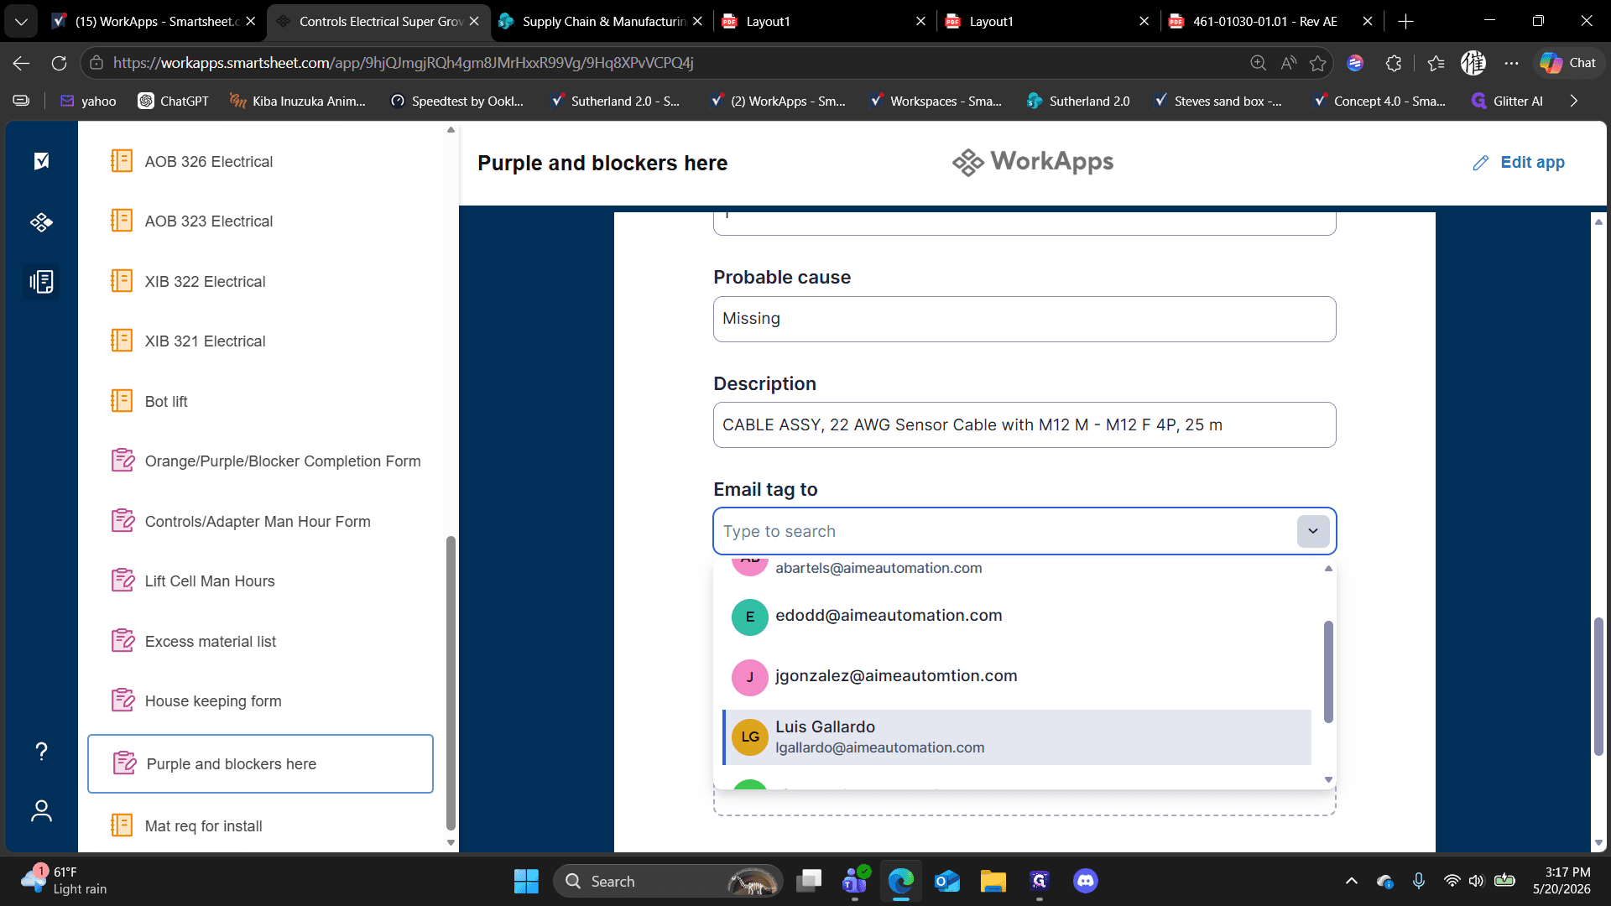
Task: Open Outlook from the taskbar
Action: coord(947,881)
